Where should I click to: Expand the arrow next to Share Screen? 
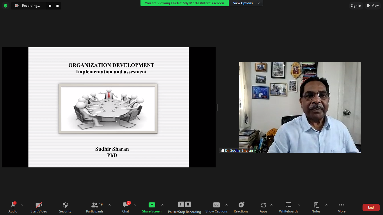coord(162,205)
